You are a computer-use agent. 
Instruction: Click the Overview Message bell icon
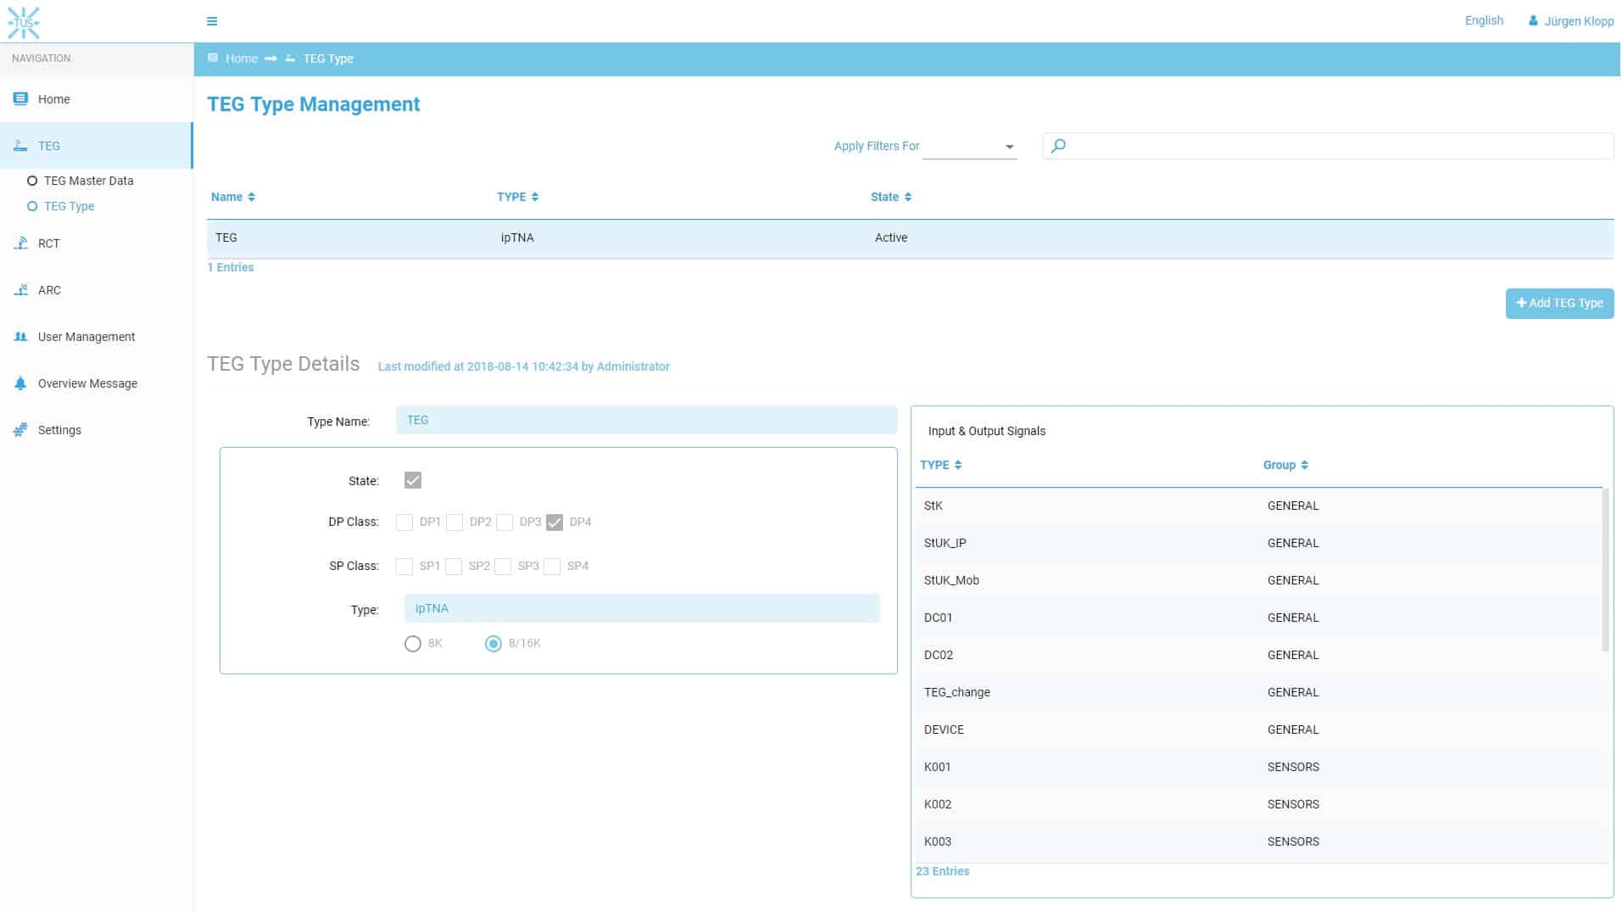pyautogui.click(x=21, y=383)
